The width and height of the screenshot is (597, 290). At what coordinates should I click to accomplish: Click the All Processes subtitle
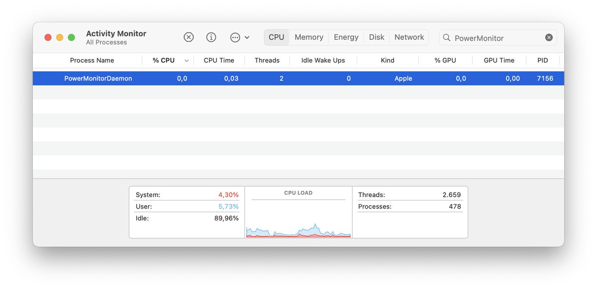pyautogui.click(x=106, y=43)
